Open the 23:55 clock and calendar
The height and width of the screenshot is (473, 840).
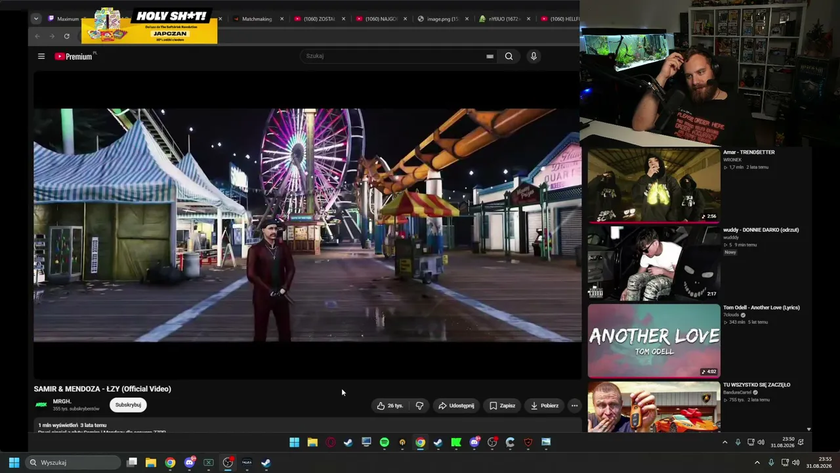click(819, 462)
